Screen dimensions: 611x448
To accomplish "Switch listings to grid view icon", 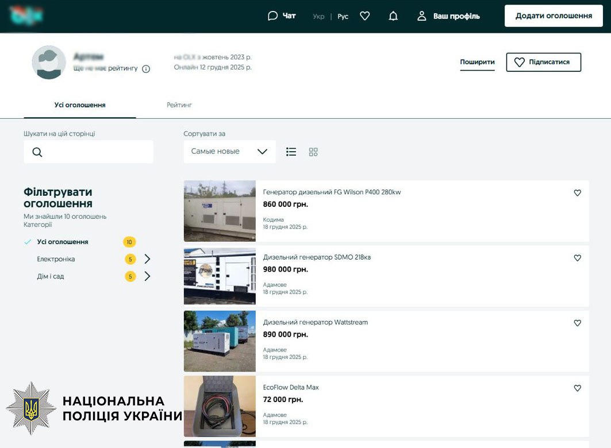I will [x=313, y=151].
